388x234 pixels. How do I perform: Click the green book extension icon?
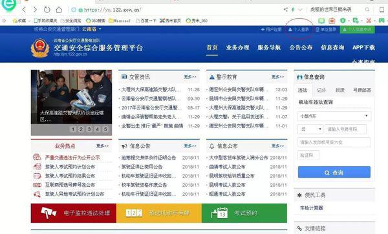click(321, 21)
